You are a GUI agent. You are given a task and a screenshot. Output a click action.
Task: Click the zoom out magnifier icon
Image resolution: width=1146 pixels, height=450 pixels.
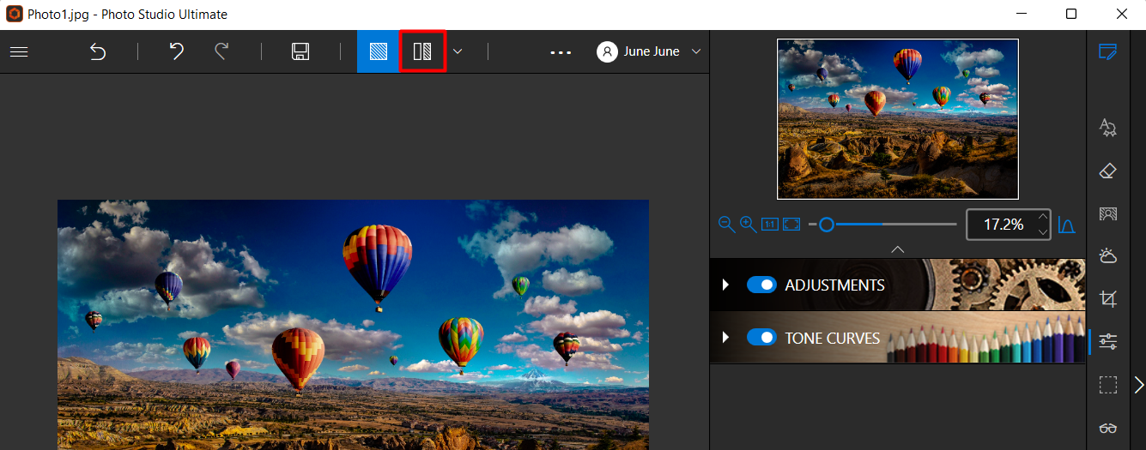(726, 224)
